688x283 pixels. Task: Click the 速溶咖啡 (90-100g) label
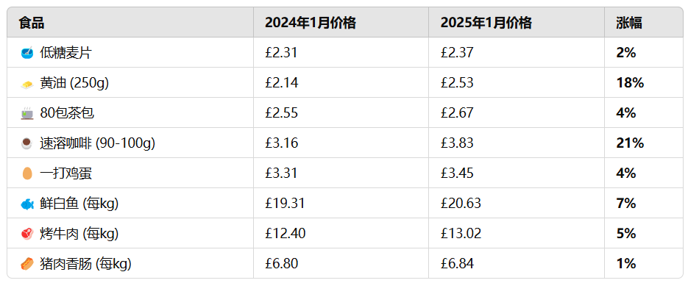coord(97,143)
